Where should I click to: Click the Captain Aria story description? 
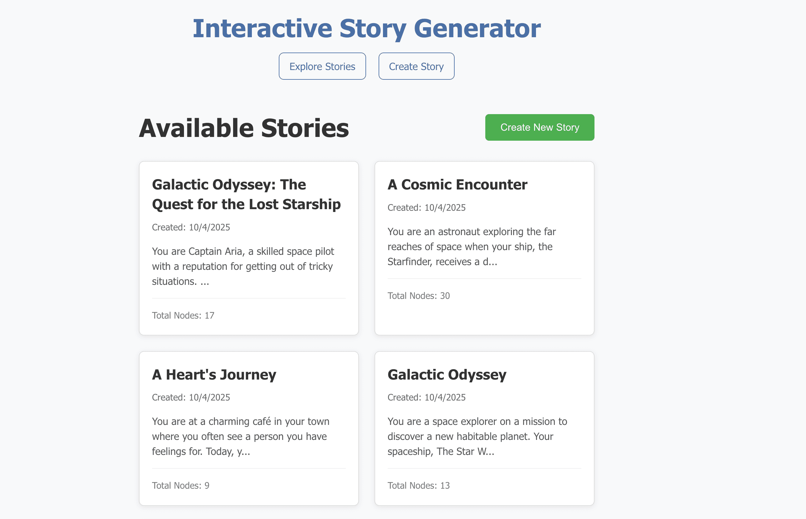[x=243, y=266]
